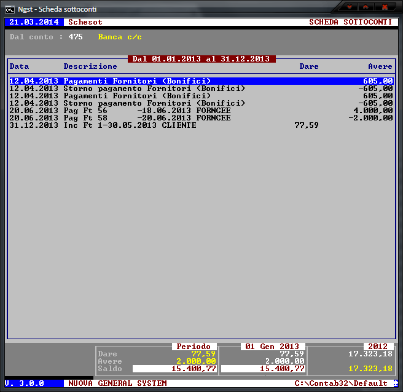Click the Dare column header
Screen dimensions: 403x392
click(309, 66)
